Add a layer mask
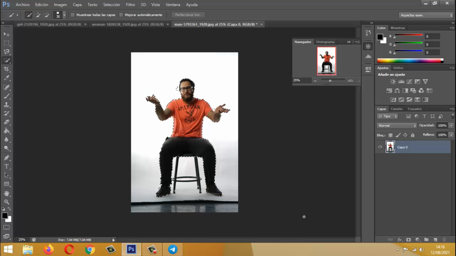The image size is (456, 256). point(408,240)
